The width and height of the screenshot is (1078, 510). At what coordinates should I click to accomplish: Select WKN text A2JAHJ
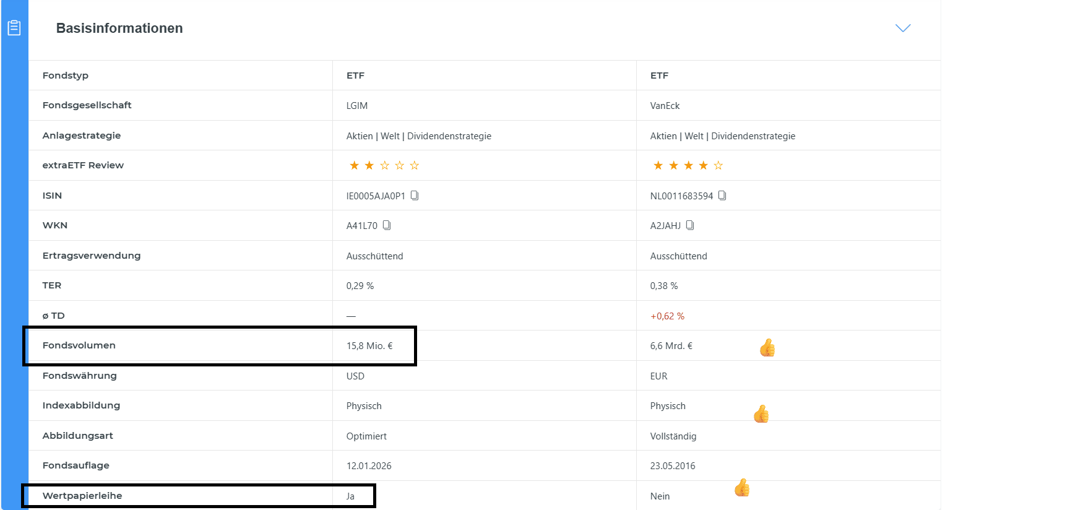[665, 226]
